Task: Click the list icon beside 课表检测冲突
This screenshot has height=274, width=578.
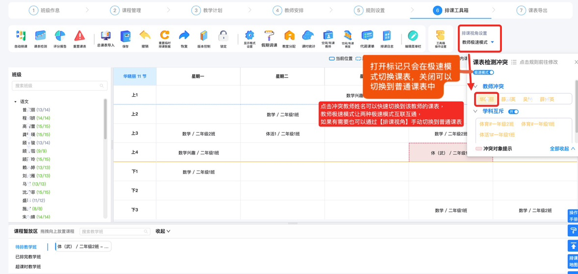Action: (x=513, y=62)
